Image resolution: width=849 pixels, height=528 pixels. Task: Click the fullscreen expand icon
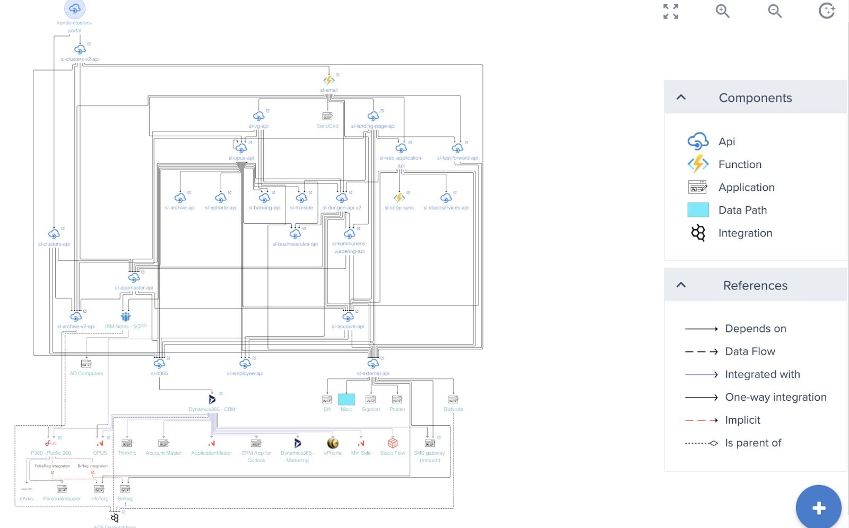(671, 11)
